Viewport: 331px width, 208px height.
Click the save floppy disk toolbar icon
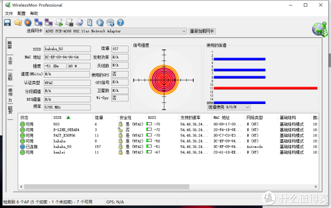coord(7,23)
